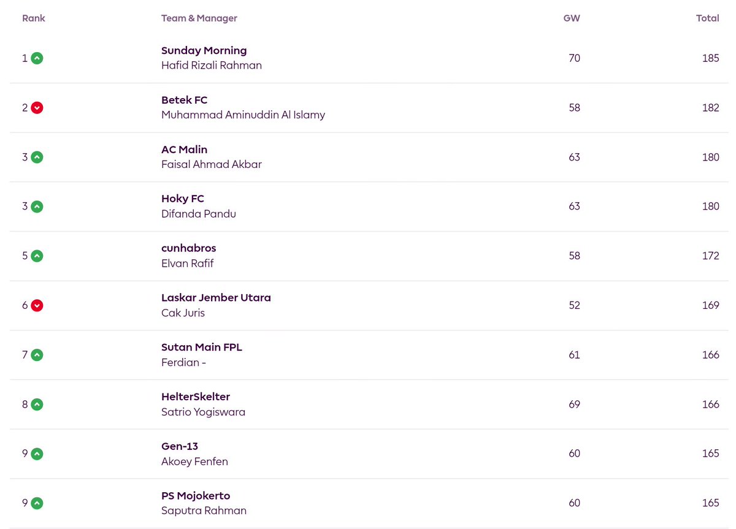Click the green up arrow for cunhabros
The width and height of the screenshot is (736, 529).
tap(37, 256)
